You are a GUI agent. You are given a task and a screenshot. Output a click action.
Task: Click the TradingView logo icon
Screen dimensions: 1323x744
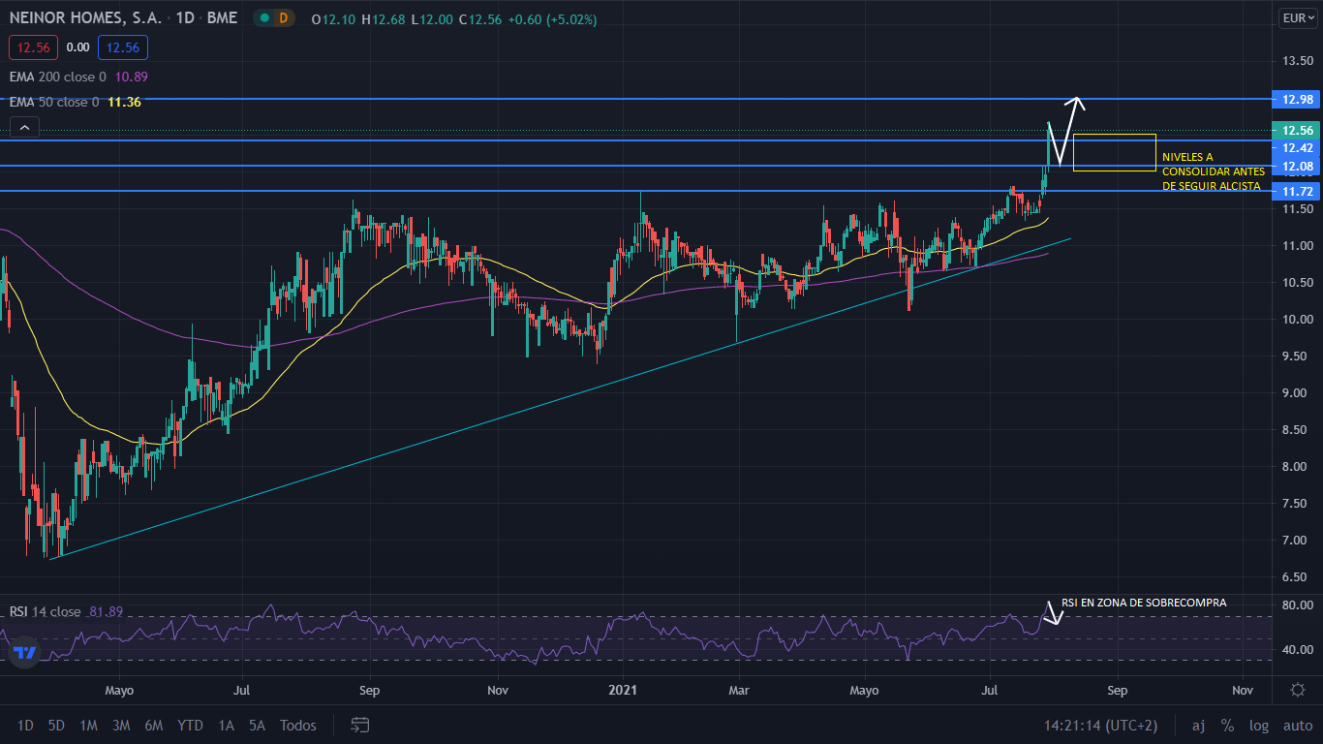[x=25, y=654]
